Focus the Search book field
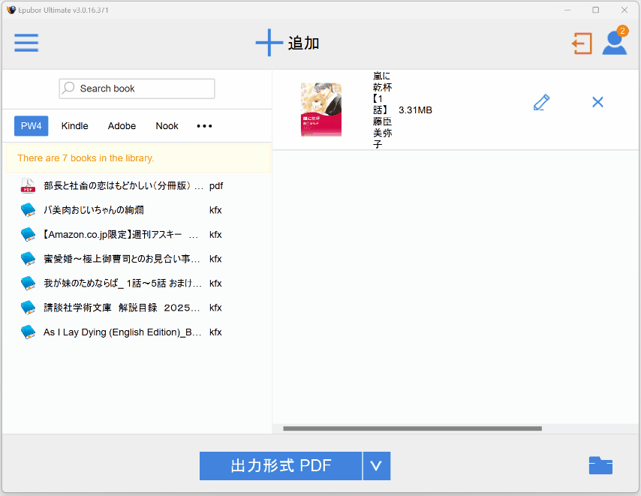 137,89
